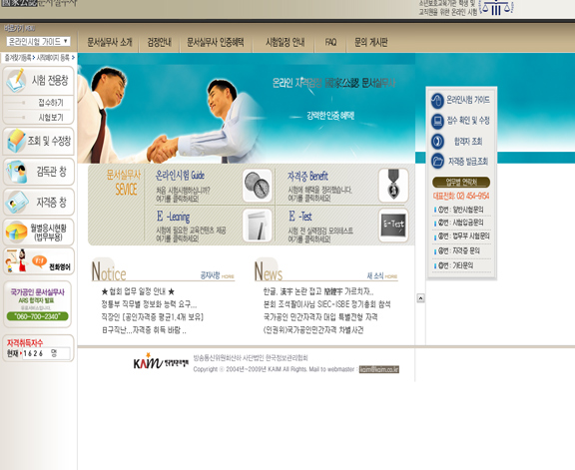
Task: Click the webmaster email address link
Action: [x=379, y=369]
